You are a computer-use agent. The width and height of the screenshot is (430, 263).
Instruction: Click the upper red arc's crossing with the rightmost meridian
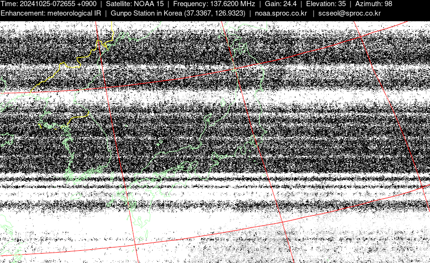pos(360,36)
